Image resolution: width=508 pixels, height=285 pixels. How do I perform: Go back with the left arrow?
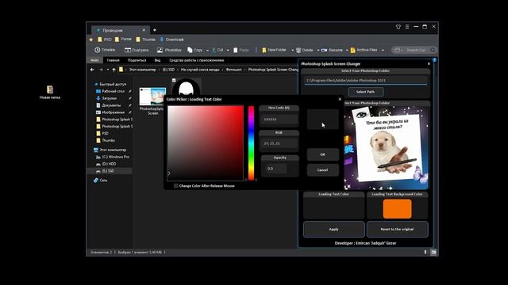point(92,70)
